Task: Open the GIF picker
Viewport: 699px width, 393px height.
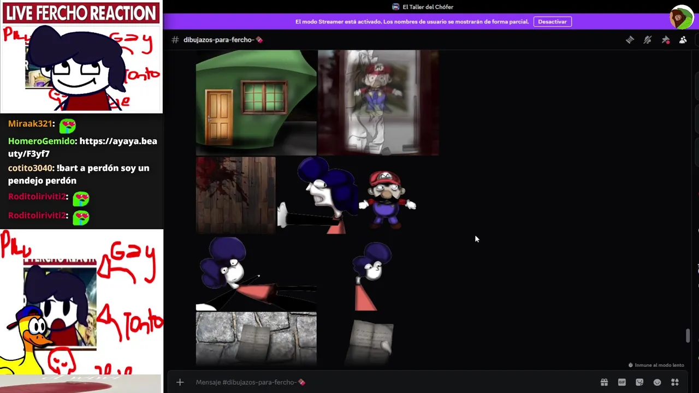Action: (621, 382)
